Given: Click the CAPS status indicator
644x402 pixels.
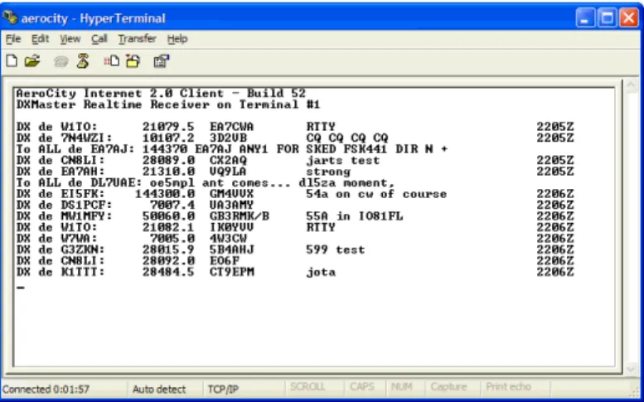Looking at the screenshot, I should point(362,387).
